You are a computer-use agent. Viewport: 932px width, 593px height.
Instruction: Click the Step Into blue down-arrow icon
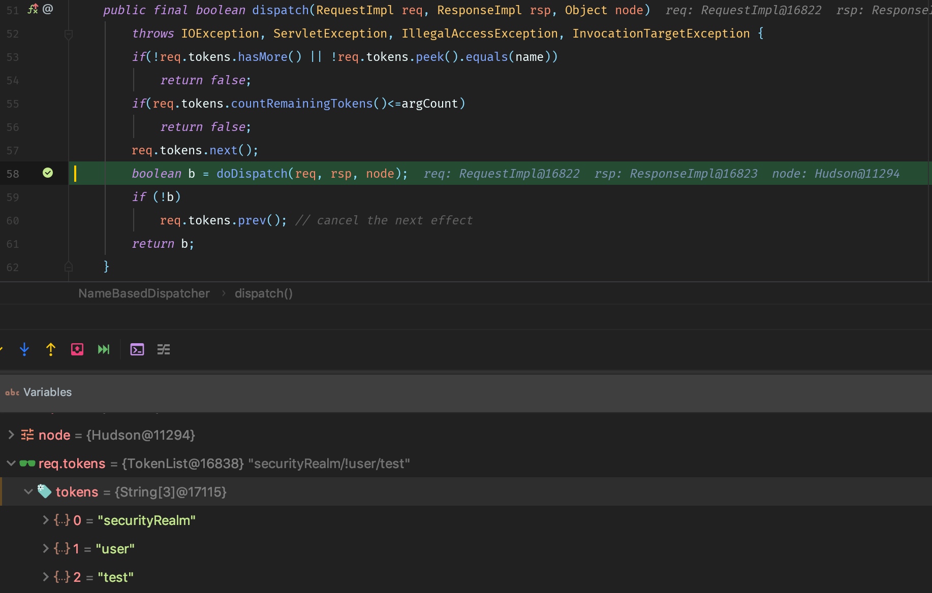24,349
